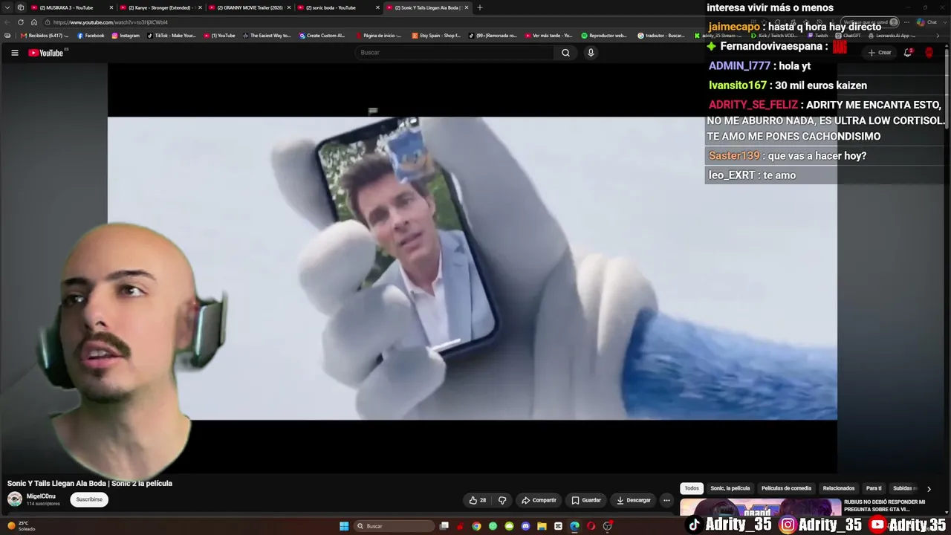
Task: Open the 'Etsy Spain - Shop f...' bookmark
Action: click(x=436, y=36)
